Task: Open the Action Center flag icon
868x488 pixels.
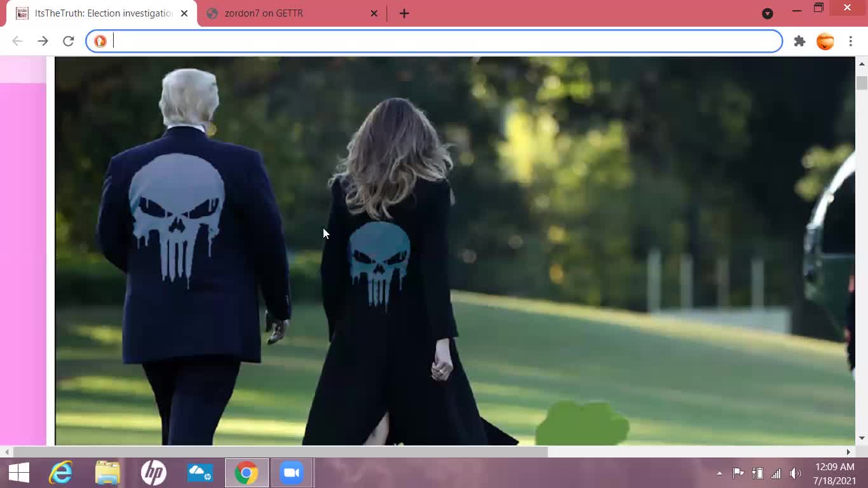Action: coord(738,473)
